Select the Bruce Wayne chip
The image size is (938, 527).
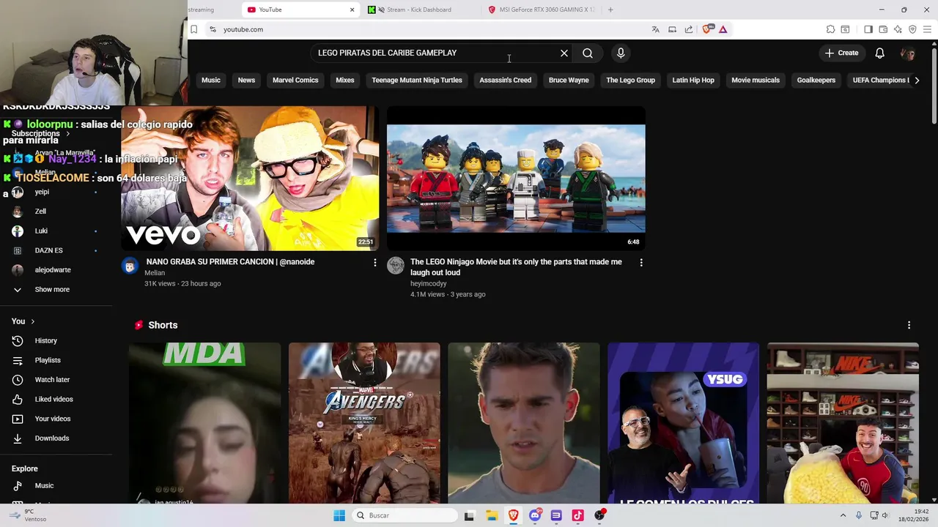[569, 80]
